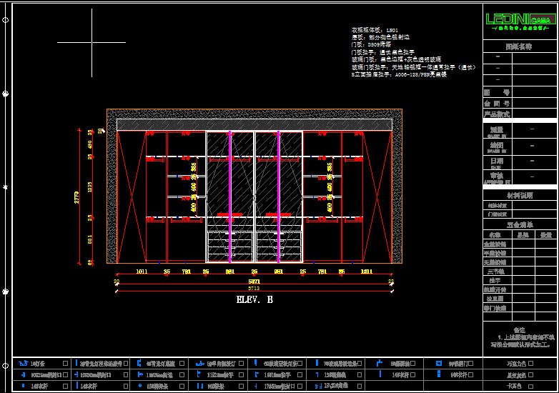Click the 图纸名称 title block header
Image resolution: width=559 pixels, height=393 pixels.
click(x=519, y=46)
